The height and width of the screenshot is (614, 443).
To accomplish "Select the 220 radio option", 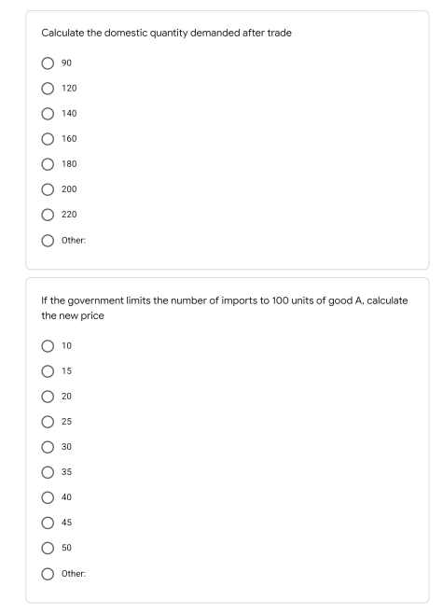I will click(x=48, y=215).
